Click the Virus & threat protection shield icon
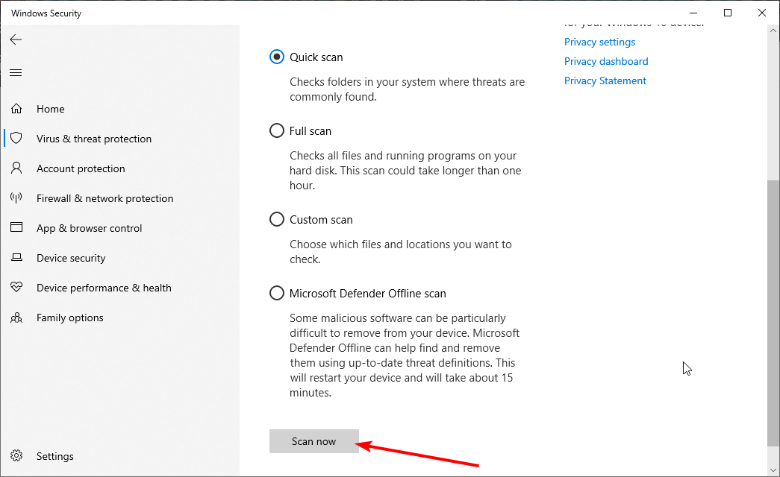 16,139
